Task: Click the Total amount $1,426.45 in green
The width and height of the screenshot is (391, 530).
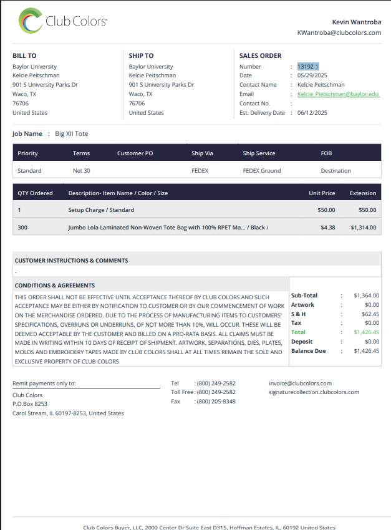Action: [x=366, y=332]
